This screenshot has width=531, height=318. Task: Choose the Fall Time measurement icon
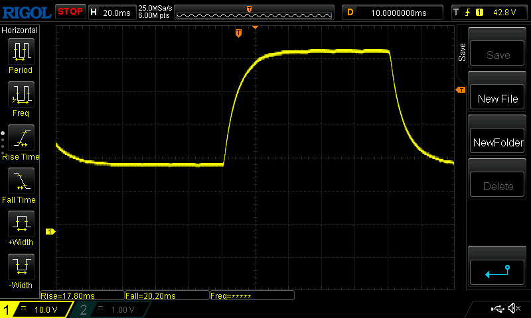tap(21, 182)
